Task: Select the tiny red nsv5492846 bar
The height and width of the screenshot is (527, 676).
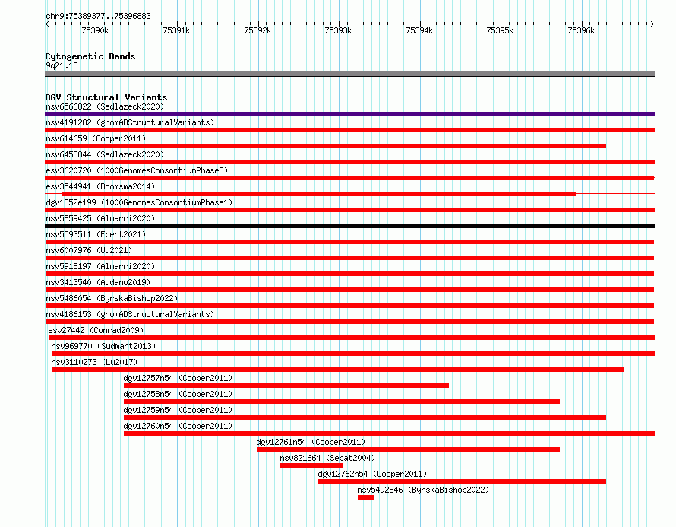Action: coord(366,497)
